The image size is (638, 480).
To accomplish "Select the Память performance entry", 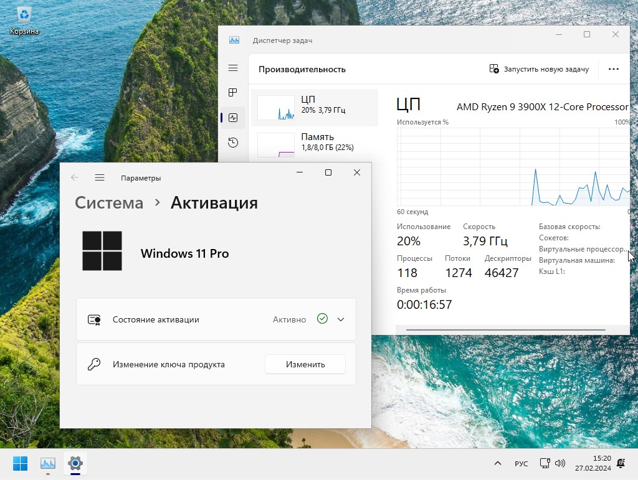I will [315, 144].
